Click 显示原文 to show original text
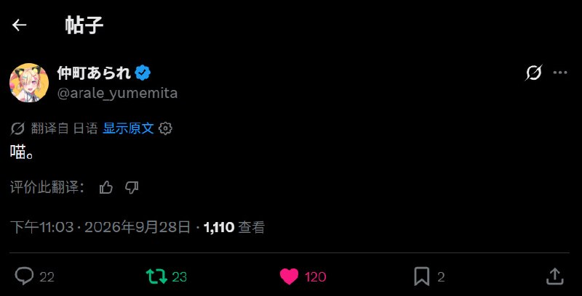The height and width of the screenshot is (296, 582). (x=128, y=128)
